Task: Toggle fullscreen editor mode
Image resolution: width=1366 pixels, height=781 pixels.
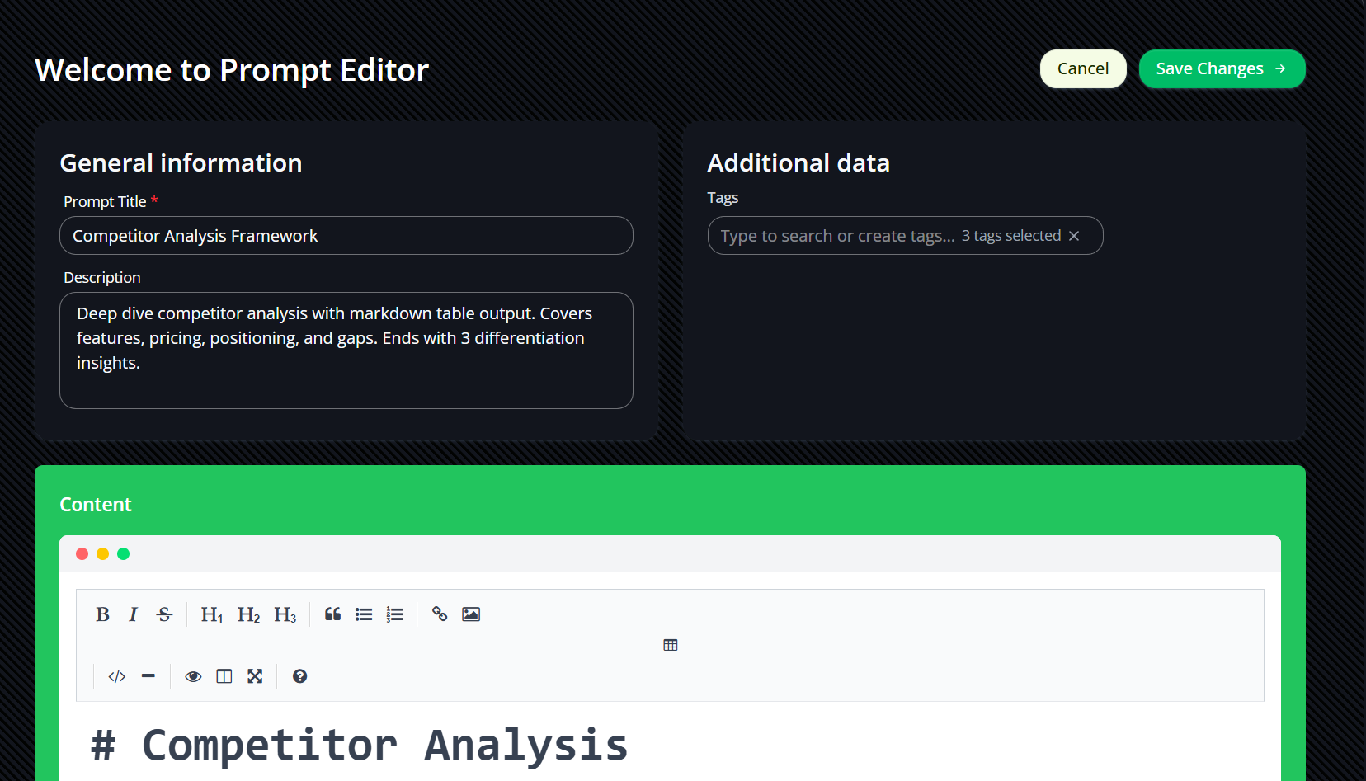Action: pos(255,676)
